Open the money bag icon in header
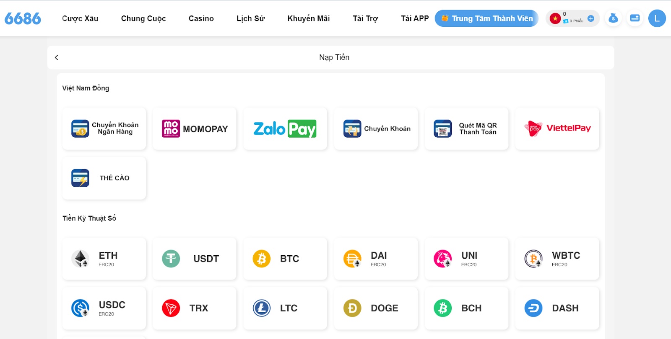 click(613, 18)
